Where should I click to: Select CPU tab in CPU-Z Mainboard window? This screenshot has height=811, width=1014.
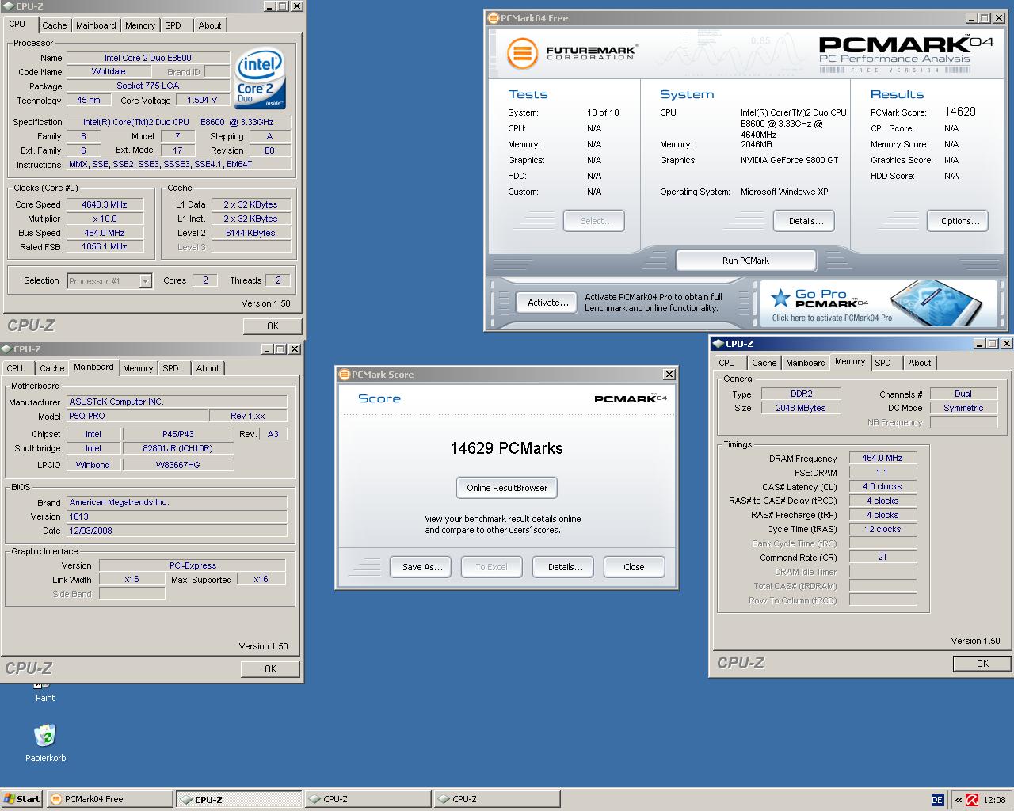[15, 368]
